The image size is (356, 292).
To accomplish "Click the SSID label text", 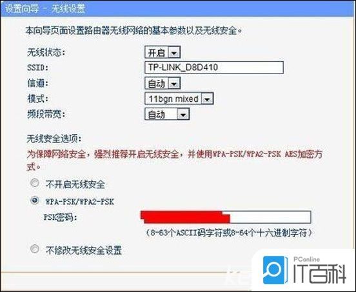I will coord(37,68).
